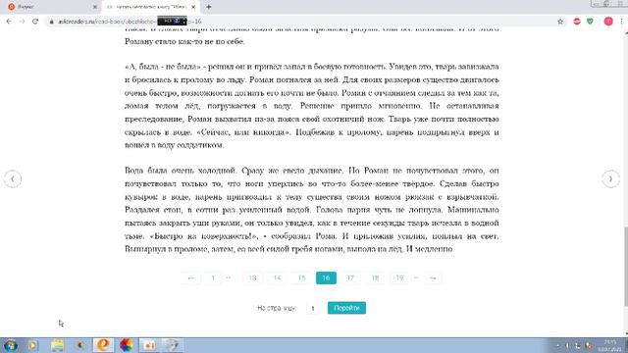Close the active book reader tab
This screenshot has height=353, width=628.
coord(193,7)
